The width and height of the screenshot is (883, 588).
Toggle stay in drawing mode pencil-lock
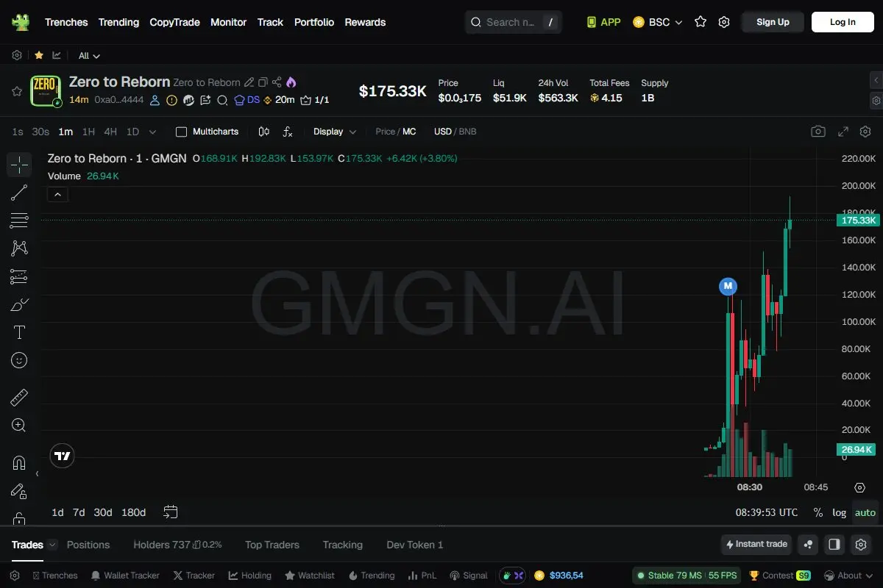click(19, 491)
